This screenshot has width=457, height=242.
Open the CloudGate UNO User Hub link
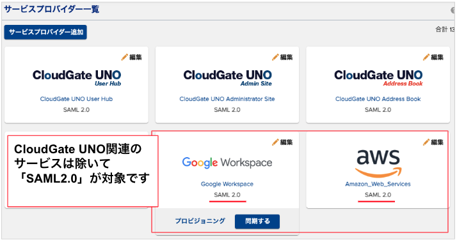point(76,99)
